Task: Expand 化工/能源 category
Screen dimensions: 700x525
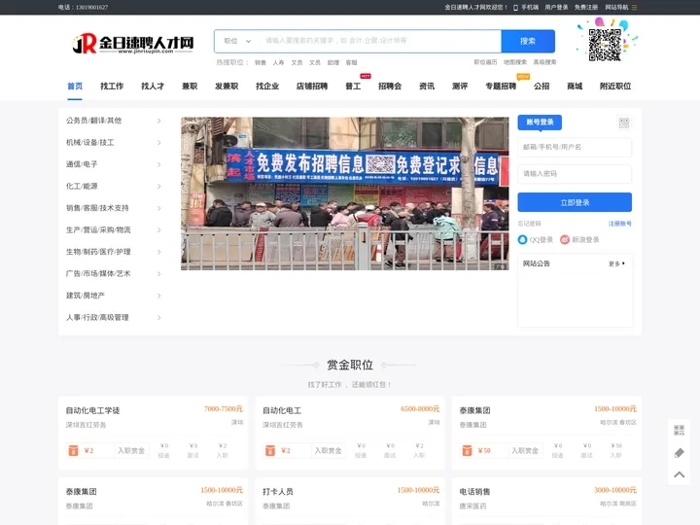Action: [158, 187]
